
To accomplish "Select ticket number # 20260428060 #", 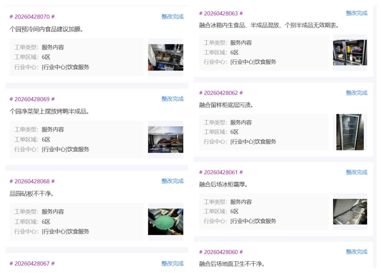I will click(221, 252).
